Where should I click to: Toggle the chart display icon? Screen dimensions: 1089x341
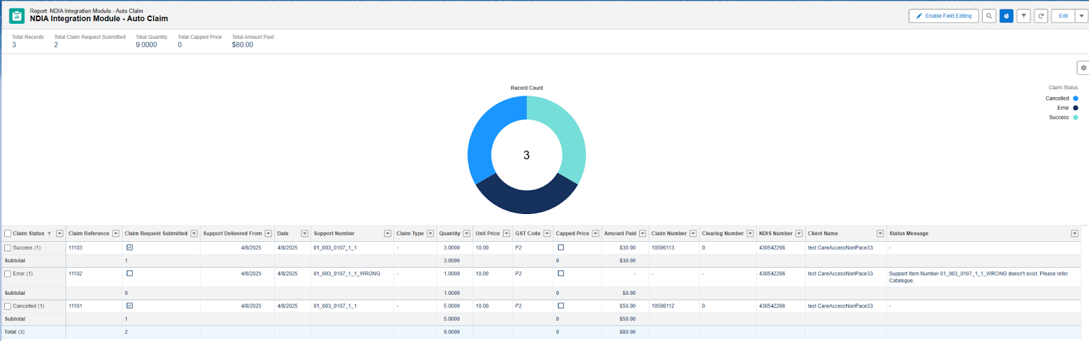1006,16
